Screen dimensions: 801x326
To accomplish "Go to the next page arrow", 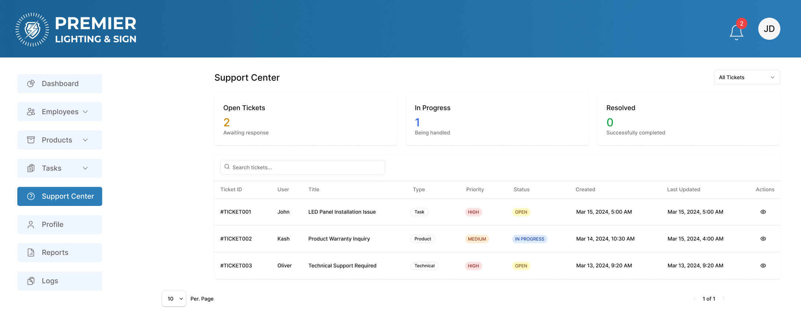I will 723,299.
